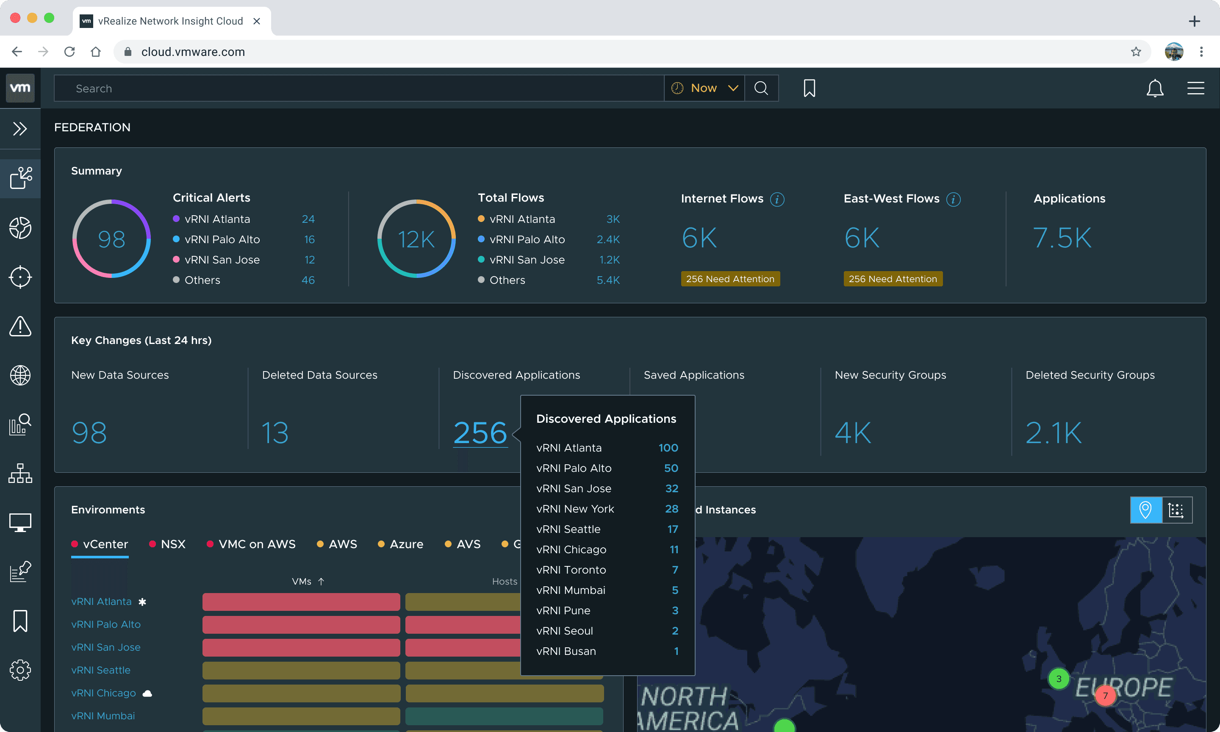The width and height of the screenshot is (1220, 732).
Task: Open the vRNI Atlanta environment link
Action: [101, 602]
